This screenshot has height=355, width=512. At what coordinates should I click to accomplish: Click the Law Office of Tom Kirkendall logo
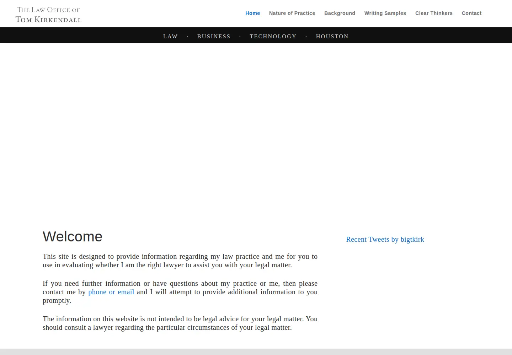click(48, 15)
